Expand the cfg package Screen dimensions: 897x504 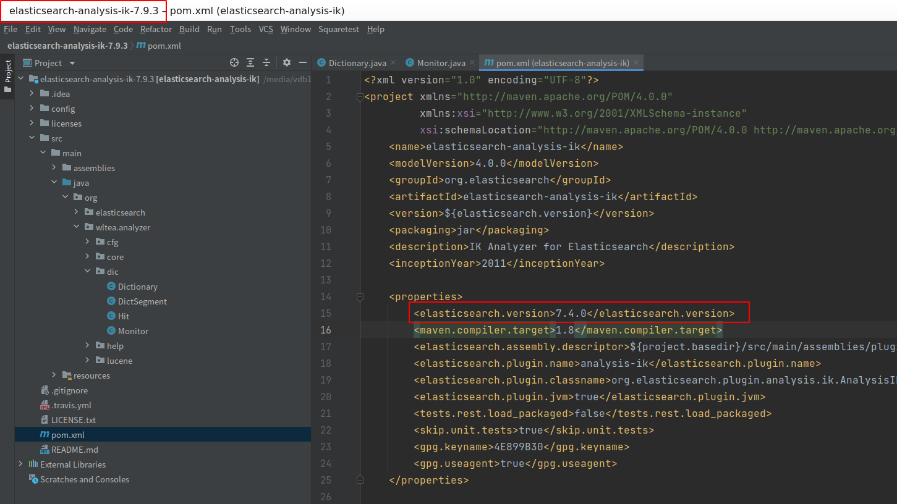(88, 242)
